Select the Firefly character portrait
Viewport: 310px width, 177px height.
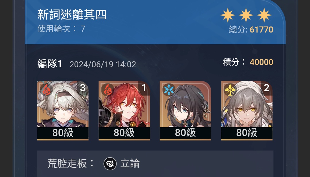point(63,111)
